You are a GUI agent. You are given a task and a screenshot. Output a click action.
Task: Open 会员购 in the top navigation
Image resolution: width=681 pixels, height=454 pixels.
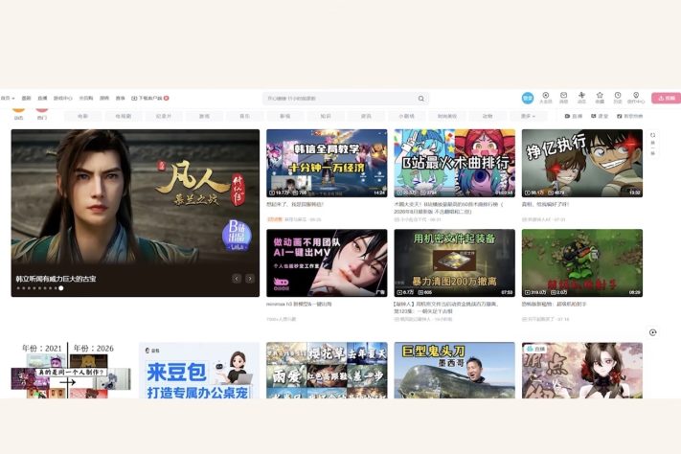(86, 99)
